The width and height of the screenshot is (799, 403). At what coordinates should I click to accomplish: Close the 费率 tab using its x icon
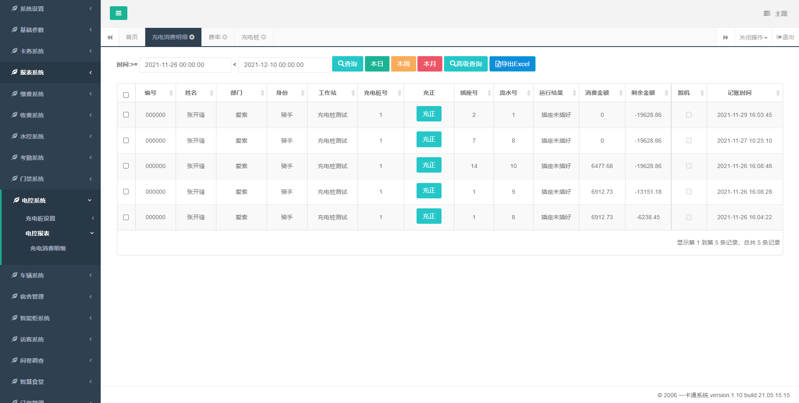[225, 37]
